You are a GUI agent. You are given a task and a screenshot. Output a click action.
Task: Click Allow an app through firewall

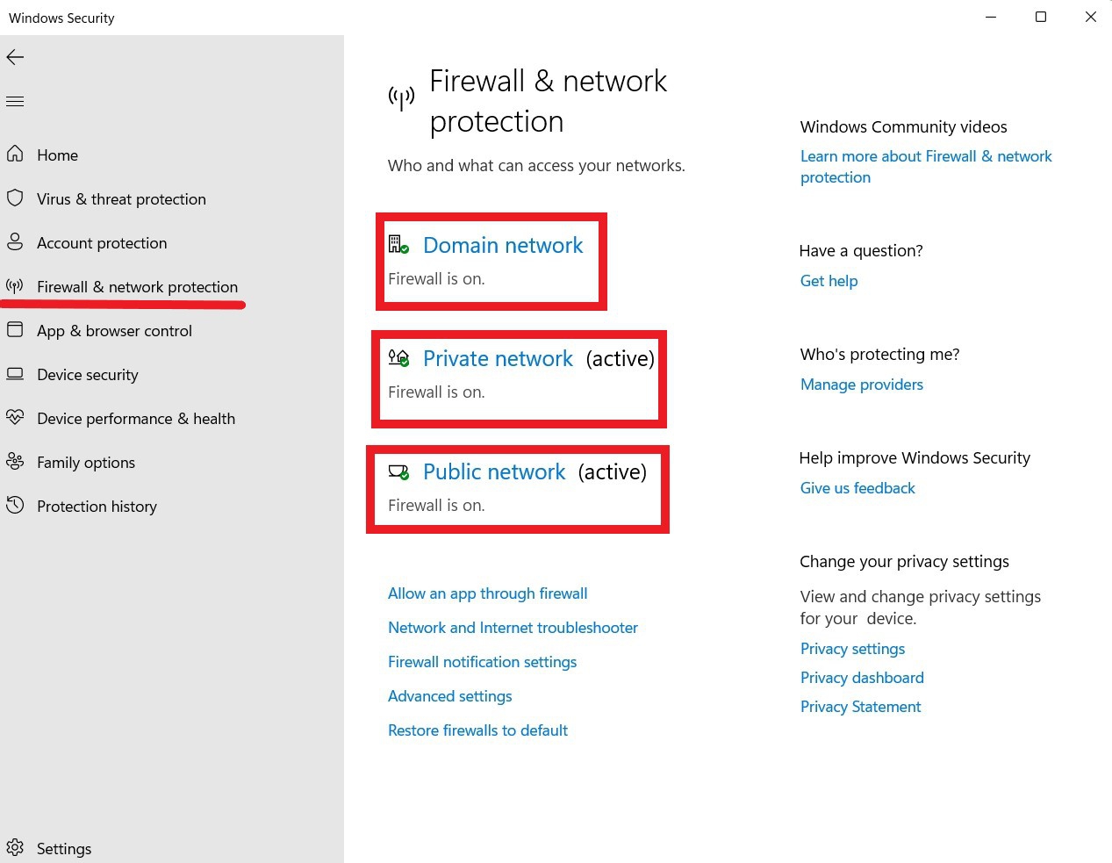487,593
